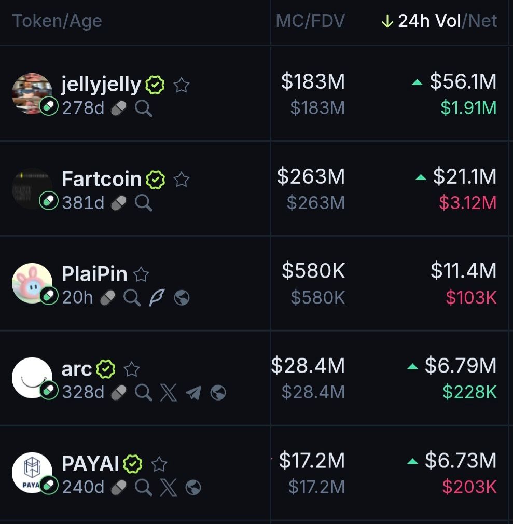
Task: Open arc's Telegram link icon
Action: (x=193, y=393)
